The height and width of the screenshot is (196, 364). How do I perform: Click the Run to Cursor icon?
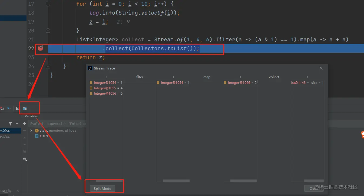9,108
